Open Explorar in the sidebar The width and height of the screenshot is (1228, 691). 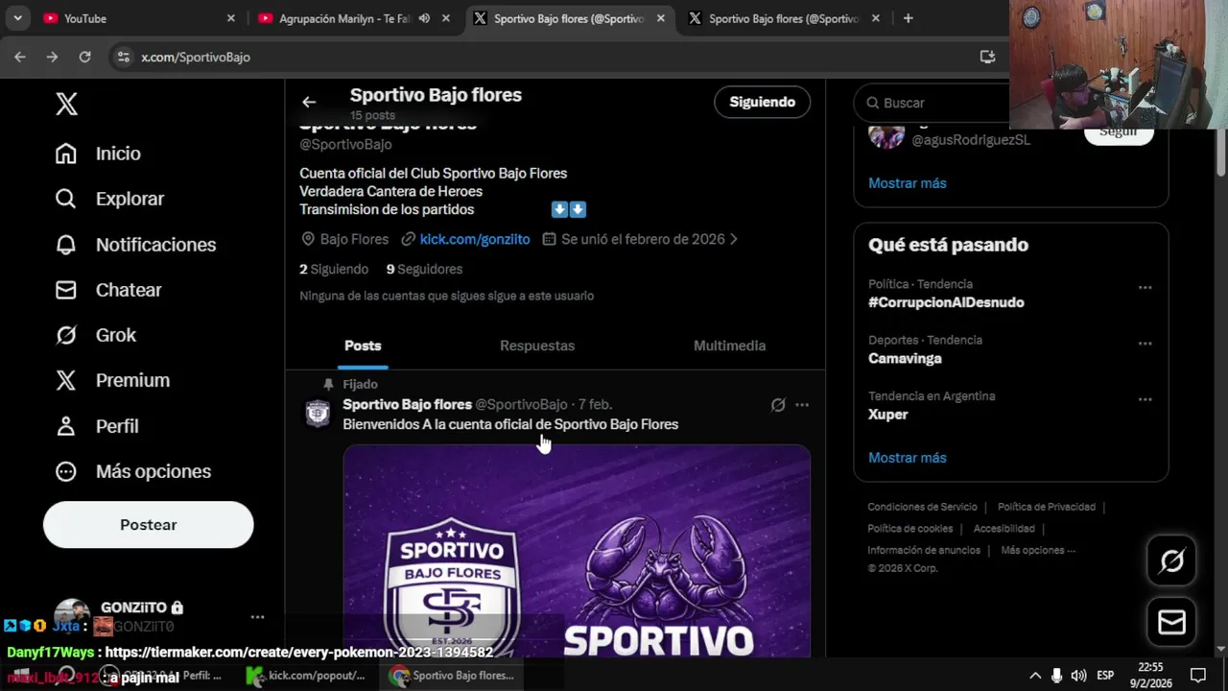(x=109, y=199)
